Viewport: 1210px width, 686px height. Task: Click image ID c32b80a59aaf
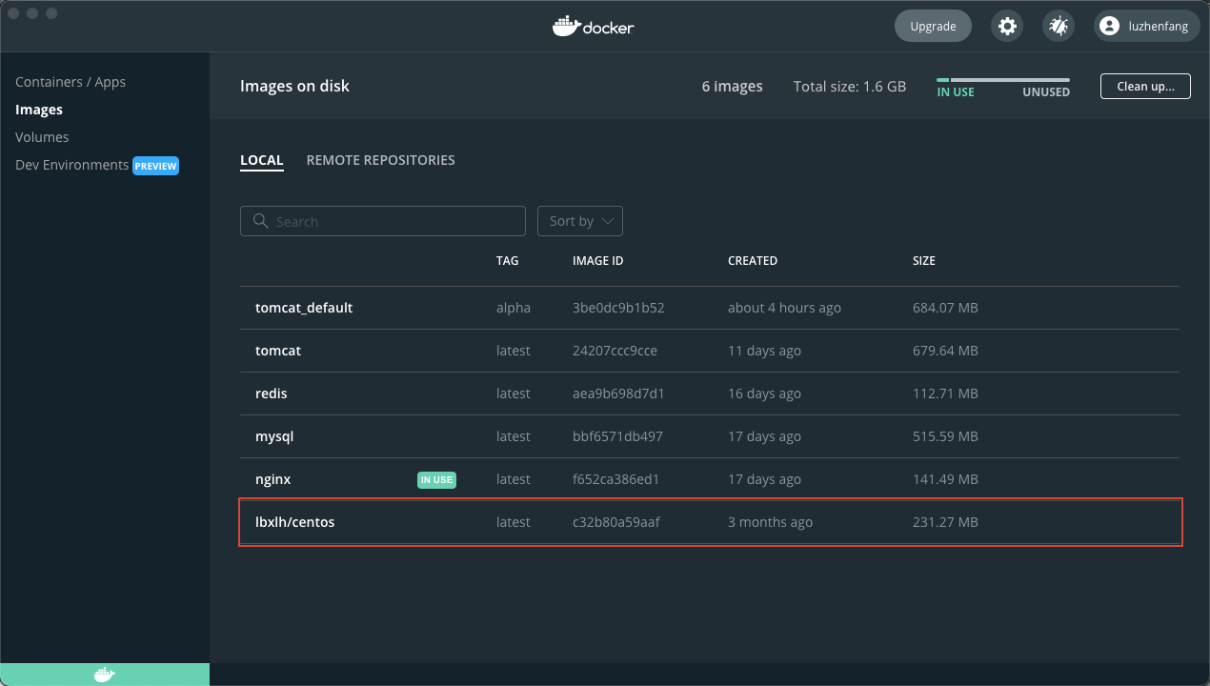[616, 522]
